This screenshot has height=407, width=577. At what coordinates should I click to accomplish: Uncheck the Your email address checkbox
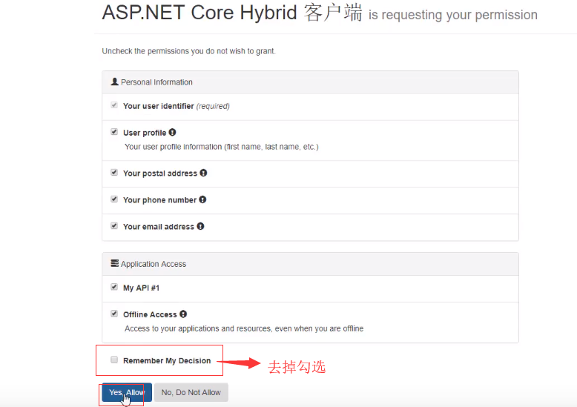(x=114, y=225)
